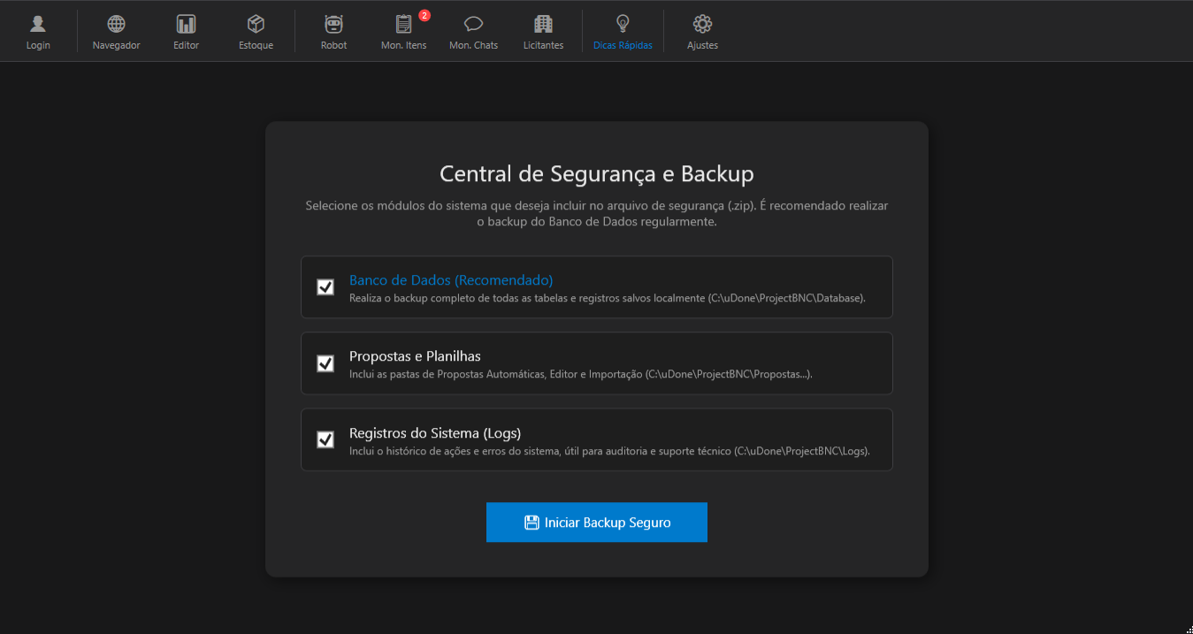Select the Robot icon in toolbar
The image size is (1193, 634).
[x=333, y=25]
